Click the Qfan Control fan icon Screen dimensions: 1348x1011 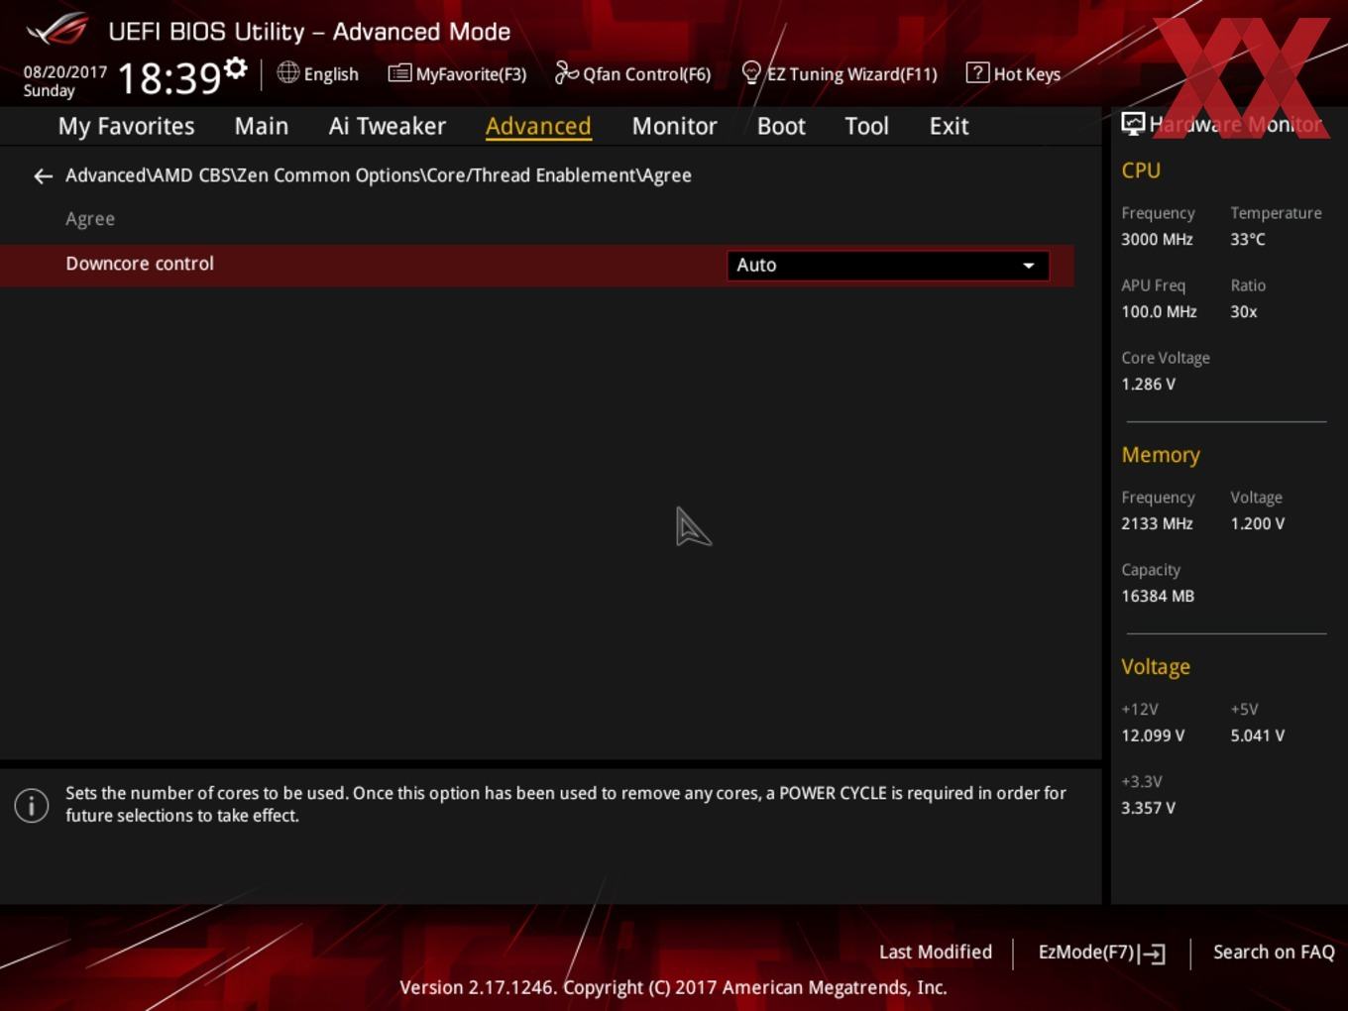[566, 72]
